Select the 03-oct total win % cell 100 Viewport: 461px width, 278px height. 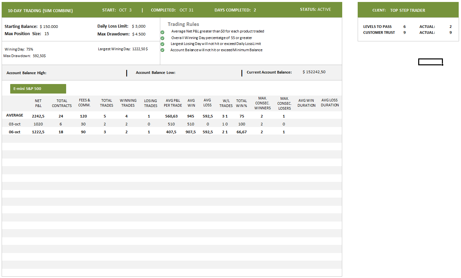coord(242,124)
